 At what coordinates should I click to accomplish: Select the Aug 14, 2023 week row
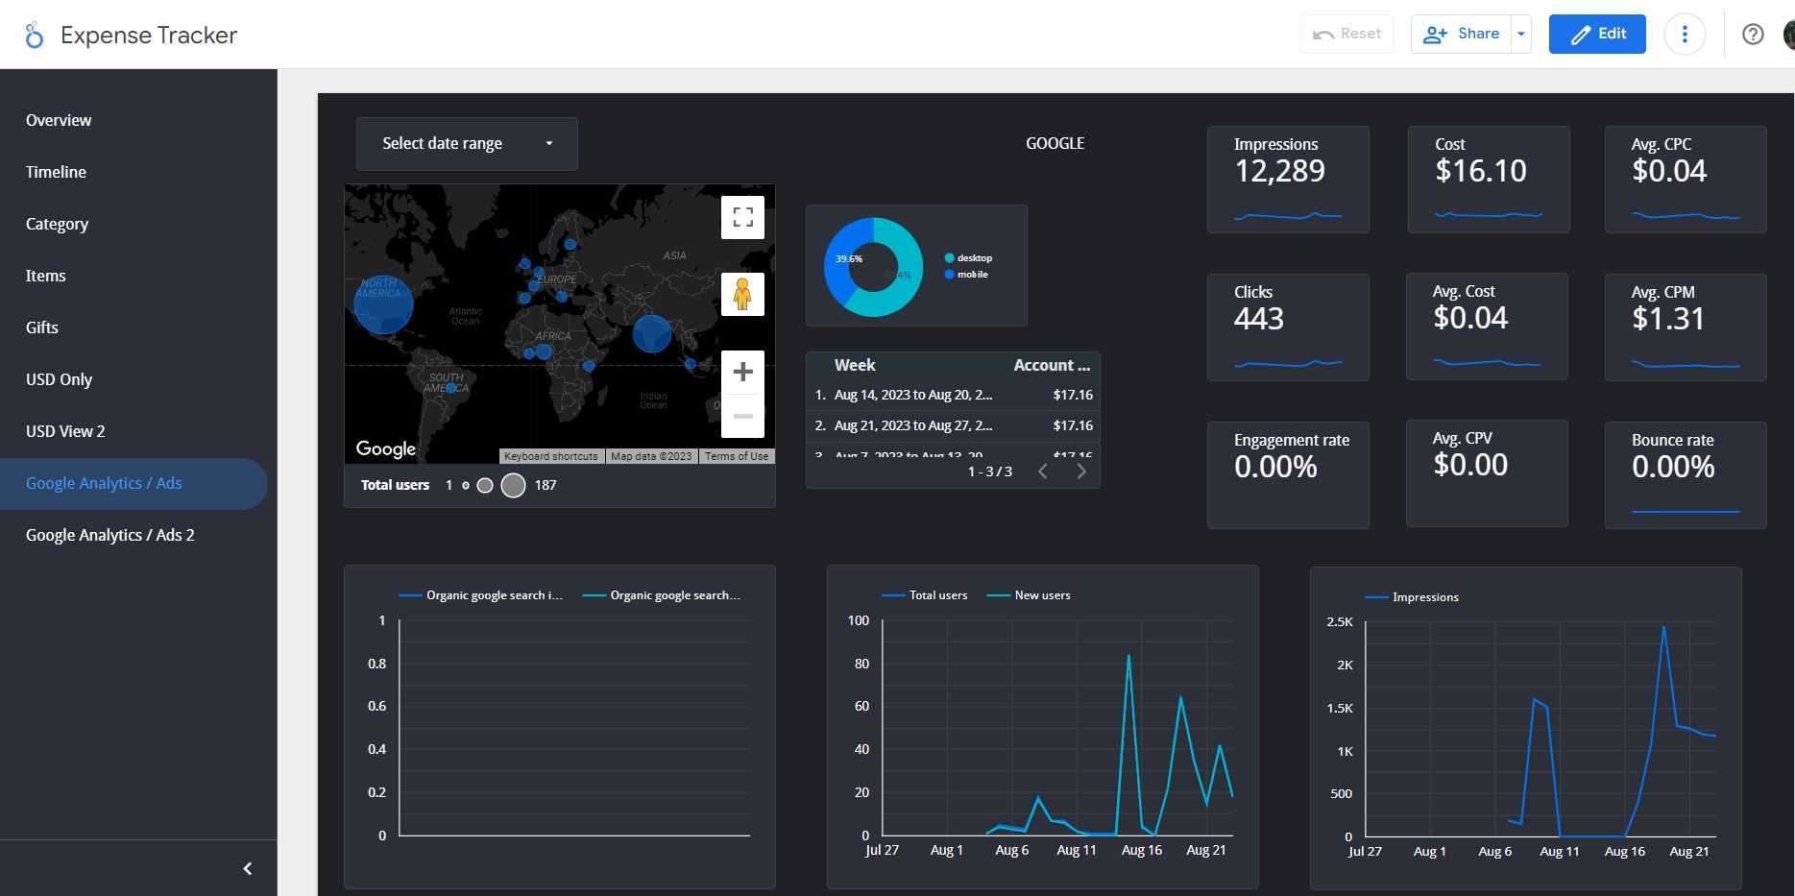coord(953,395)
